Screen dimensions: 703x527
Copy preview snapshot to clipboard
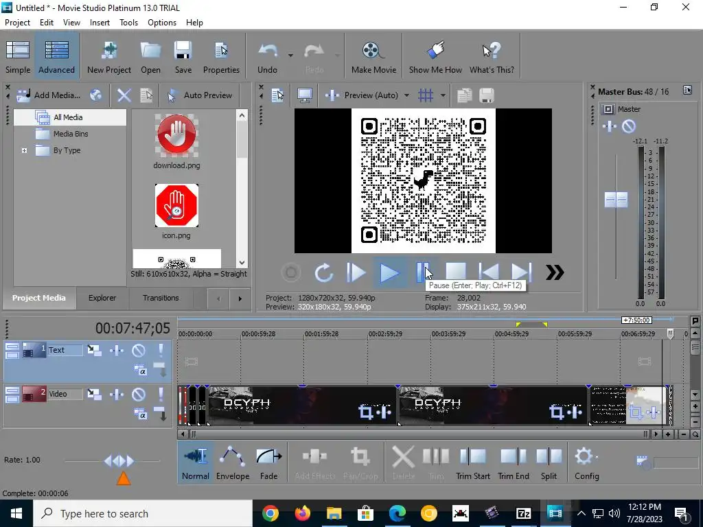coord(465,95)
